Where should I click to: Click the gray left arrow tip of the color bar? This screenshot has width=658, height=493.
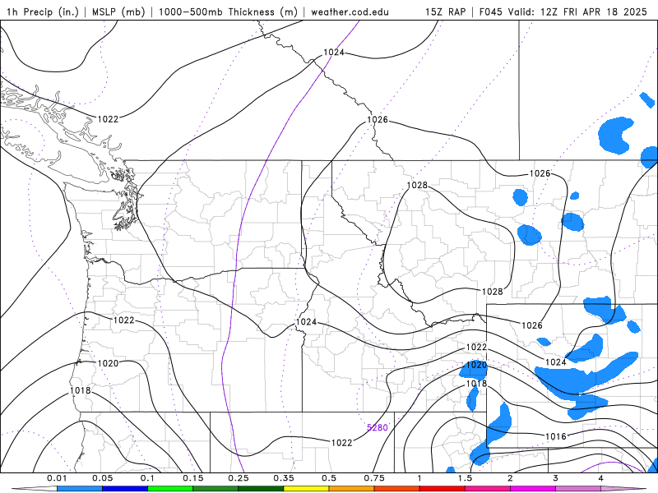(x=35, y=488)
